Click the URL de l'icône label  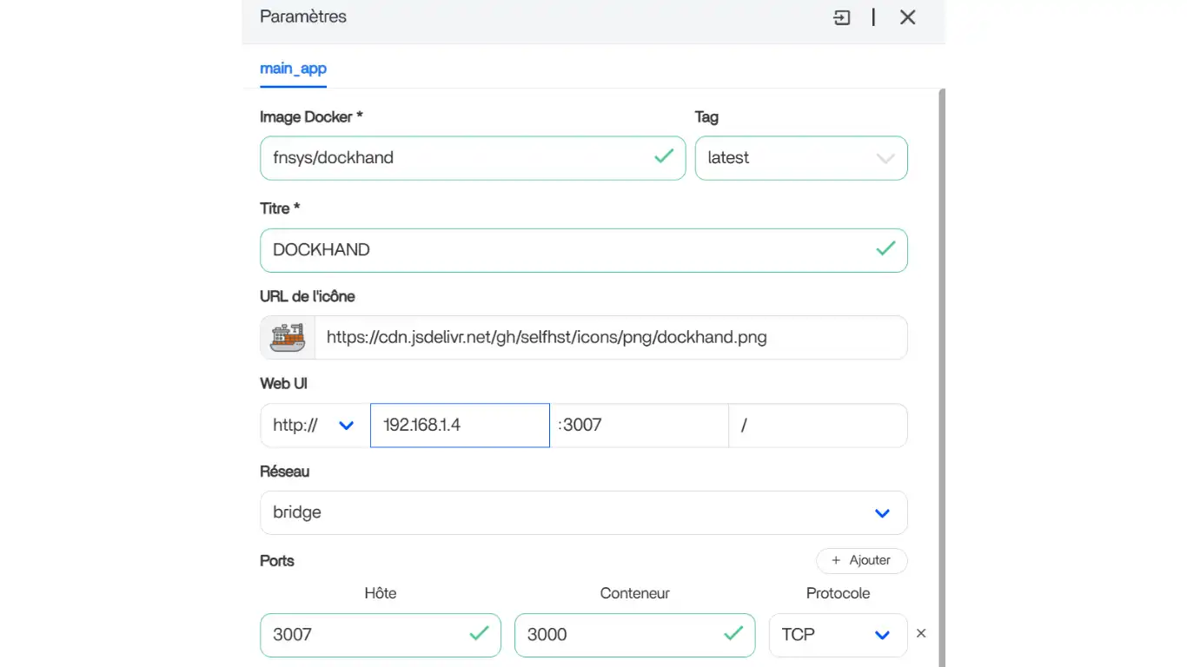(308, 296)
